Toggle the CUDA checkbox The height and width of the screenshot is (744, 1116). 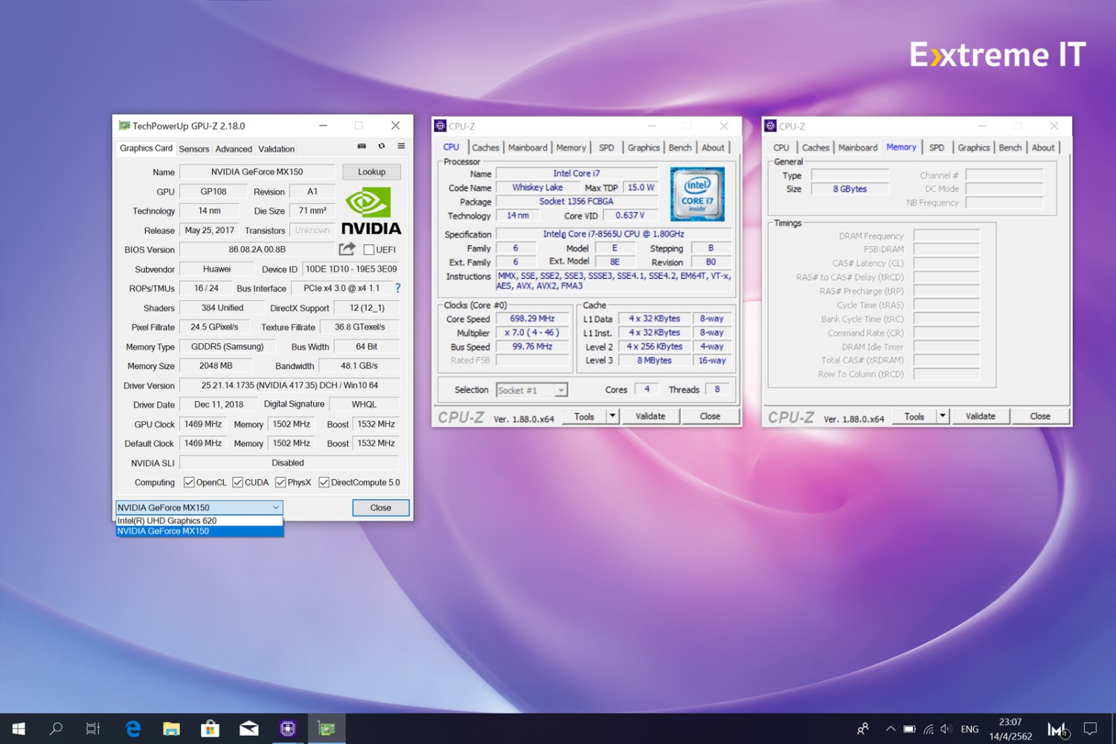tap(237, 482)
